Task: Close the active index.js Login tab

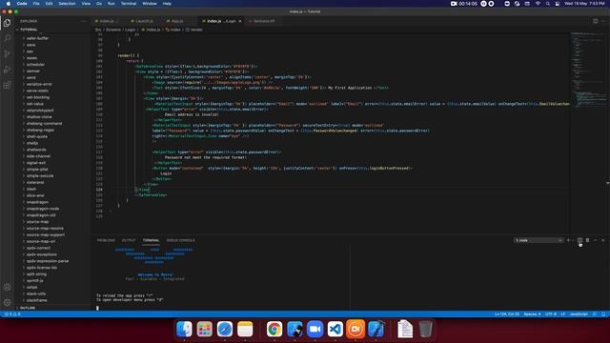Action: 240,21
